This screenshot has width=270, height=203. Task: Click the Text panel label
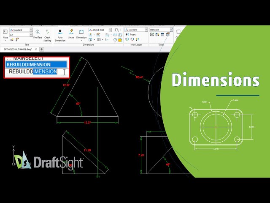click(27, 45)
